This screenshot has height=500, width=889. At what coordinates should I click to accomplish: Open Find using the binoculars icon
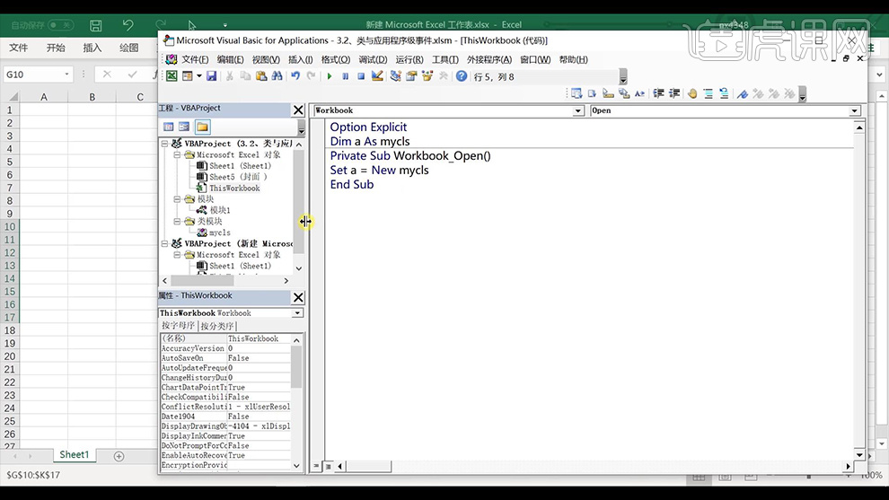pos(277,76)
